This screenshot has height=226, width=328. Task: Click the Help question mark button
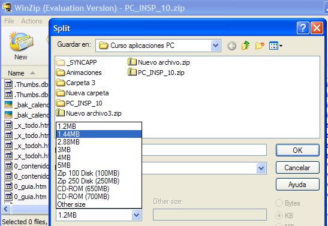click(x=302, y=28)
